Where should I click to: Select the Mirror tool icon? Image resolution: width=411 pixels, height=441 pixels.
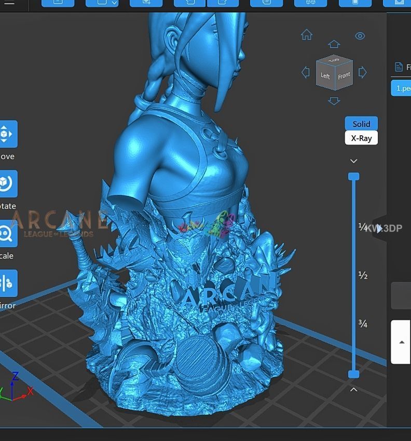tap(8, 283)
